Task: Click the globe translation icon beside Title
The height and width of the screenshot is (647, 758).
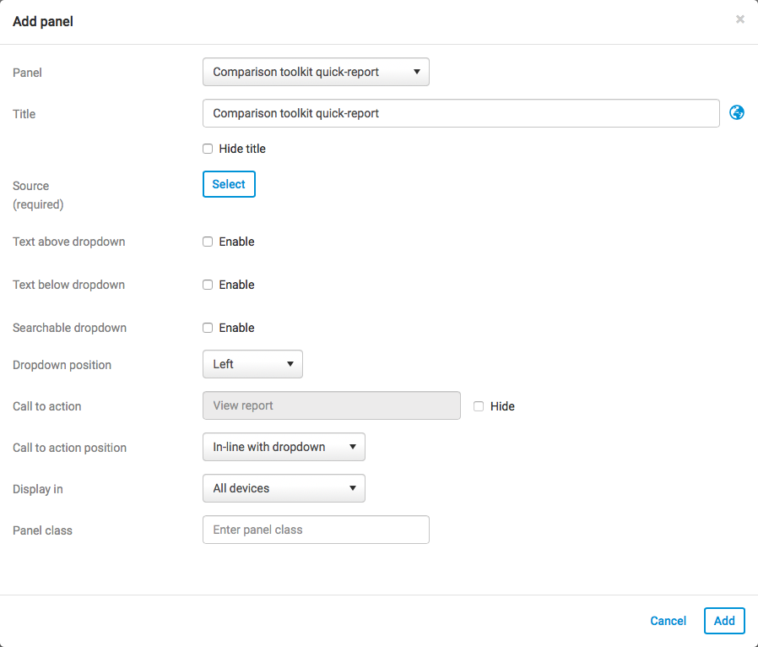Action: tap(737, 112)
